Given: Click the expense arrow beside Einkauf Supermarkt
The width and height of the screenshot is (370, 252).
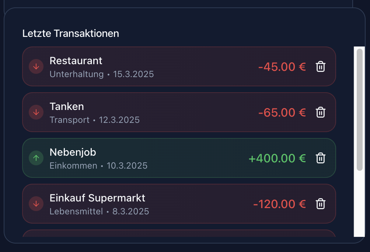Looking at the screenshot, I should click(36, 204).
